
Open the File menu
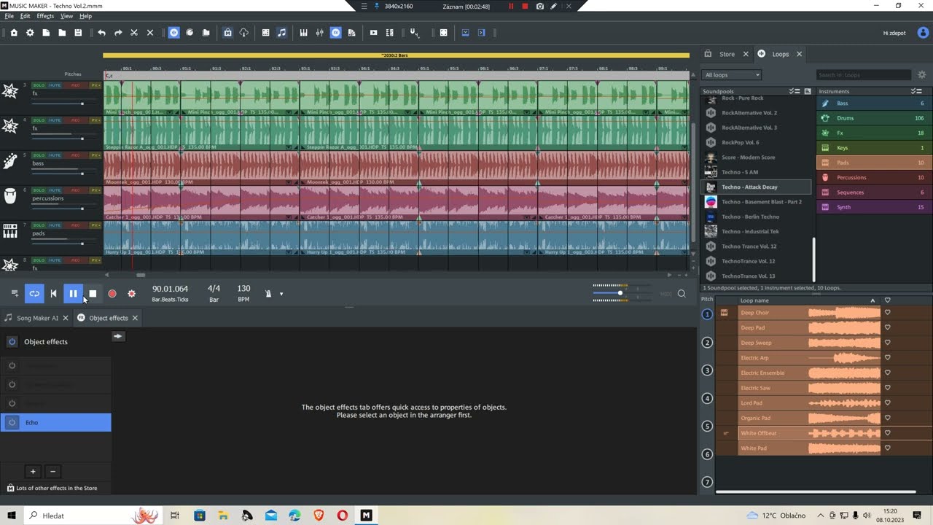point(9,16)
